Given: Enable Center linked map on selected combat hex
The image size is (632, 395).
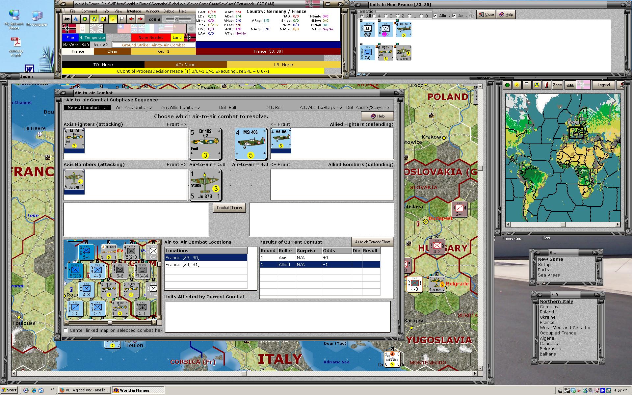Looking at the screenshot, I should pos(66,330).
